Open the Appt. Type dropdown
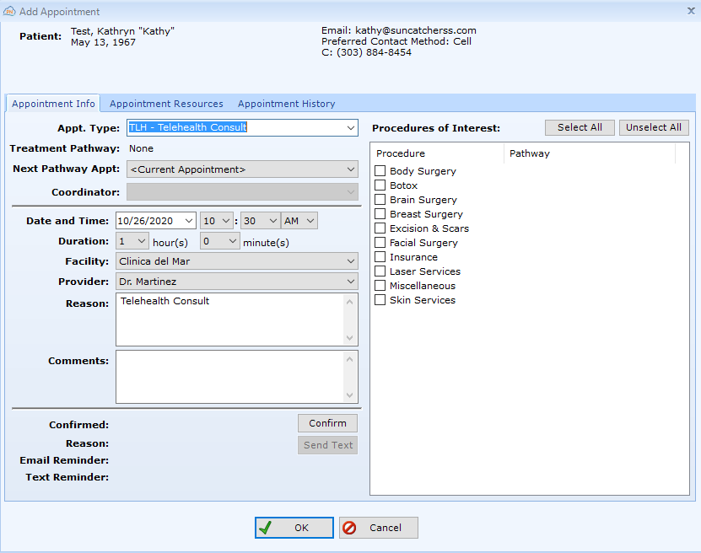Screen dimensions: 701x553 352,128
